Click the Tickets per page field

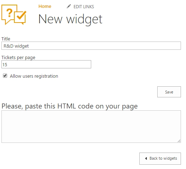click(x=46, y=64)
